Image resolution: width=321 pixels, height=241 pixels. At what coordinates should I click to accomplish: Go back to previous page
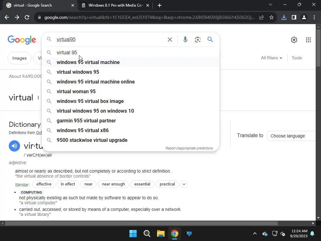[x=7, y=18]
